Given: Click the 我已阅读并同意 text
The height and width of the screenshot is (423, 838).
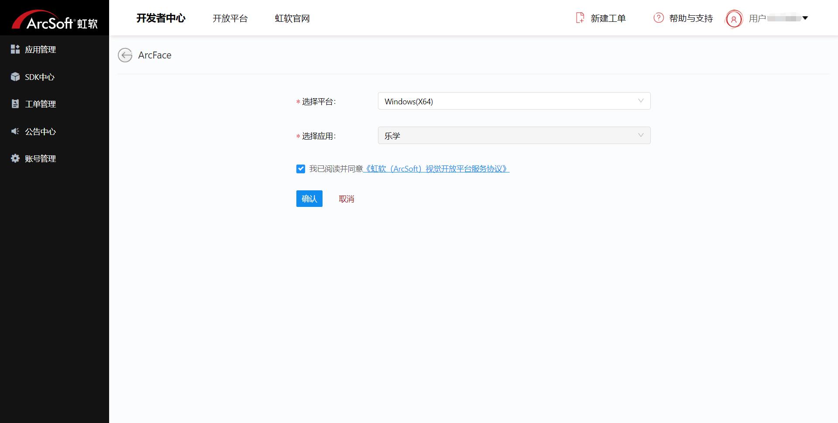Looking at the screenshot, I should [336, 169].
